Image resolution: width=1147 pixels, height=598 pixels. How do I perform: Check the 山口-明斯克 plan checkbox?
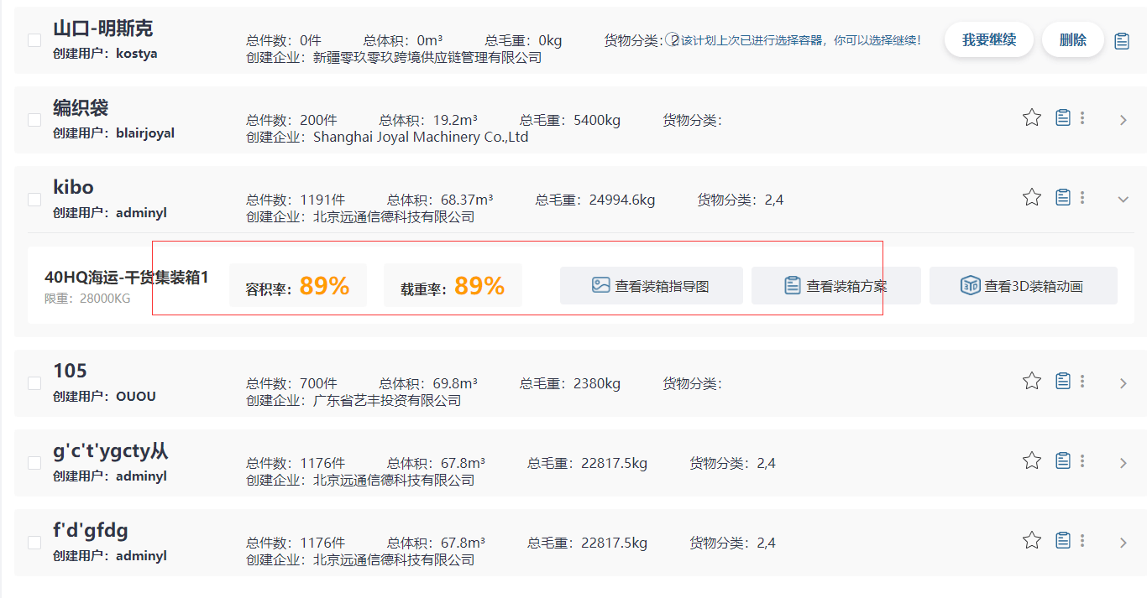click(34, 40)
